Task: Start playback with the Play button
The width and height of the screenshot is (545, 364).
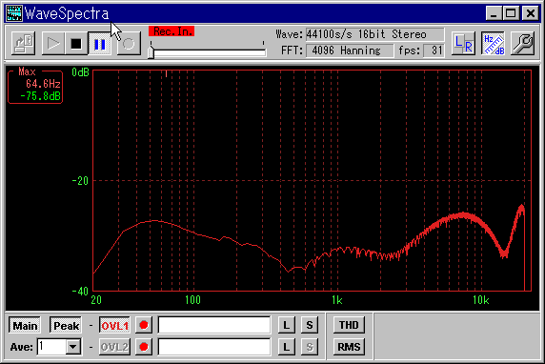Action: (x=52, y=44)
